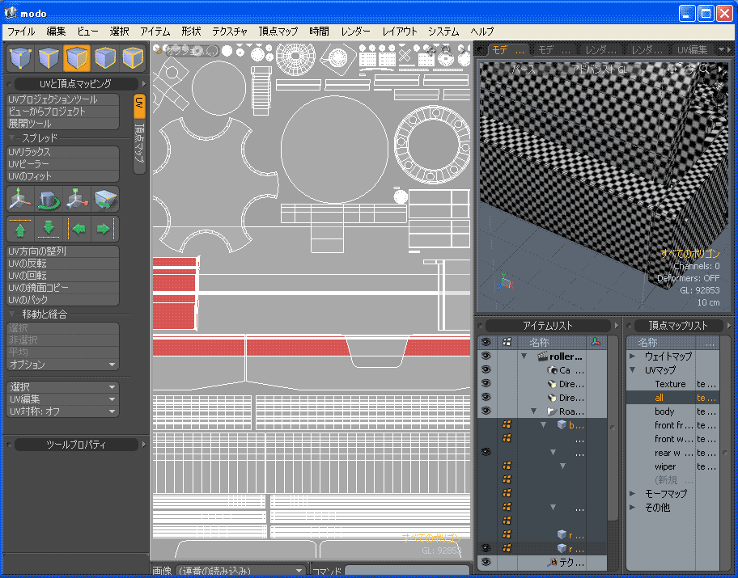Collapse the 移動と縫合 section

point(12,314)
